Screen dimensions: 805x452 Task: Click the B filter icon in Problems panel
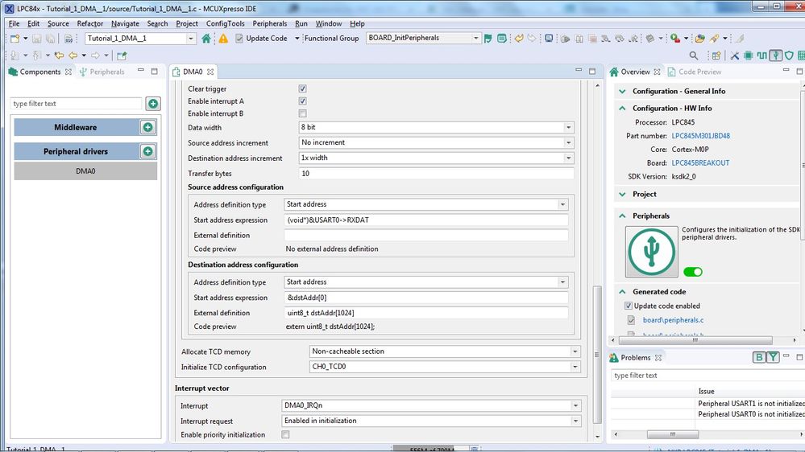click(x=759, y=357)
